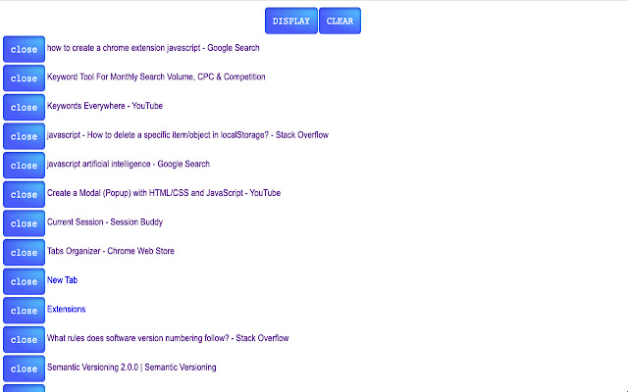Open the Keyword Tool For Monthly Search Volume link
Screen dimensions: 628x392
[156, 76]
